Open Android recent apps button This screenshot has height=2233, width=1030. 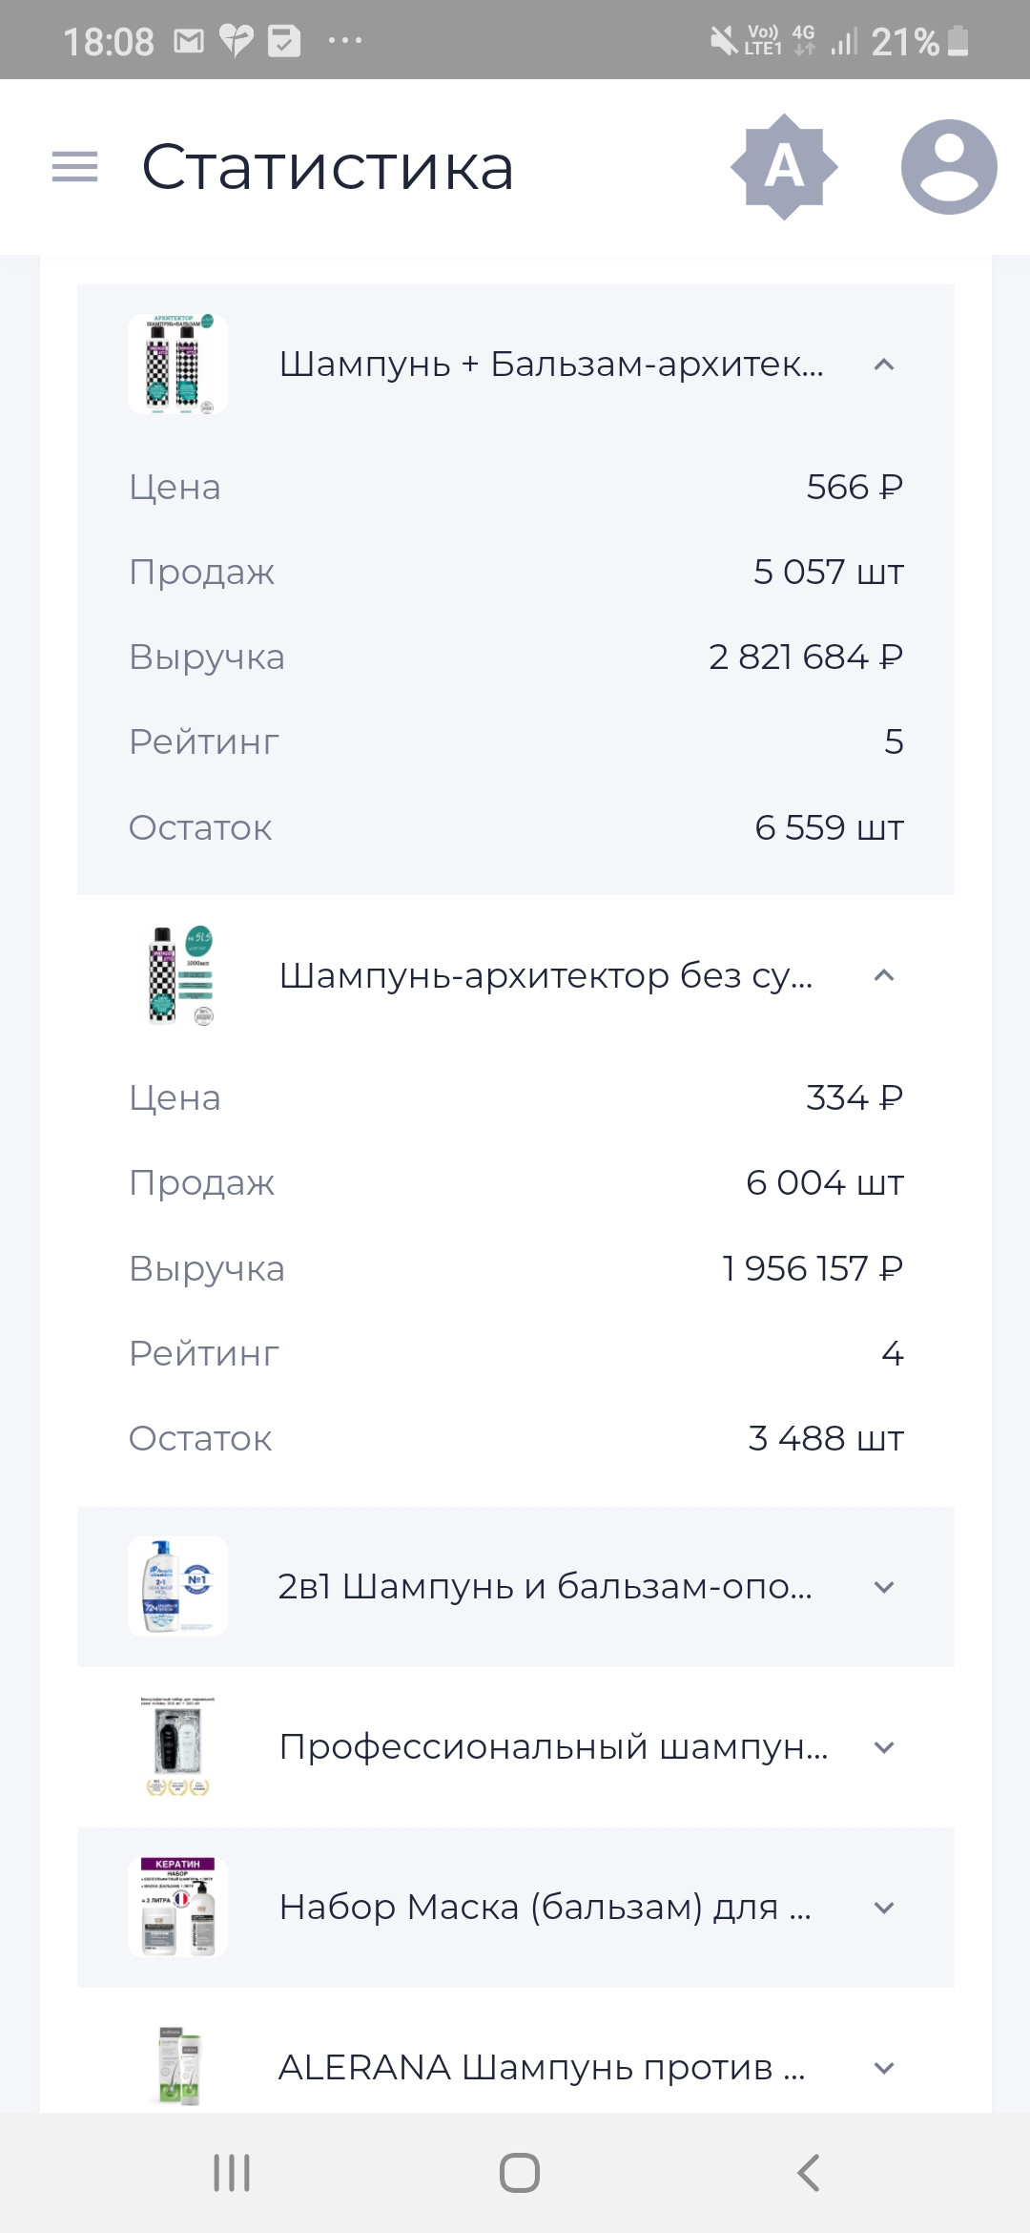coord(232,2173)
